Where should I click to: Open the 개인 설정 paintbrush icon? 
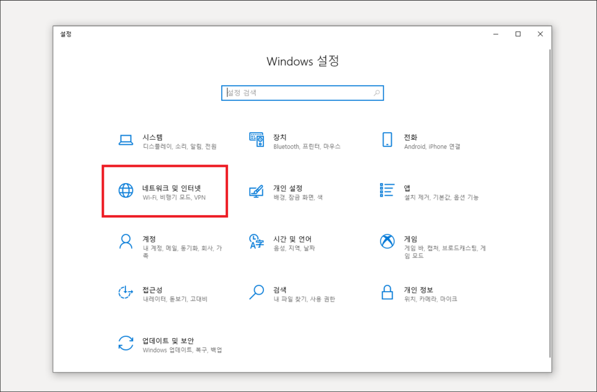256,191
